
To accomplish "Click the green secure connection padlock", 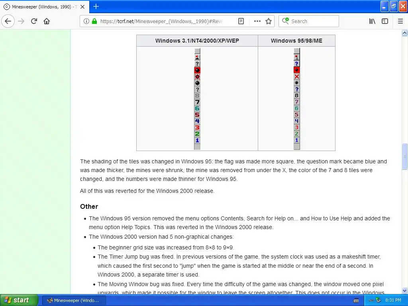I will [94, 21].
